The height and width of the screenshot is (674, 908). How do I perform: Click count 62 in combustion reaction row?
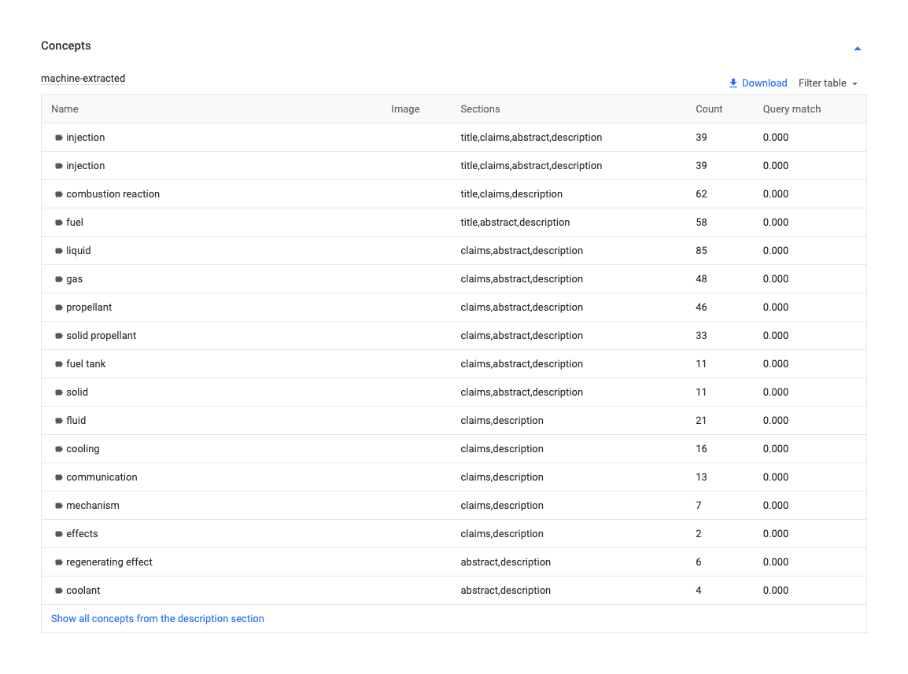pos(701,194)
